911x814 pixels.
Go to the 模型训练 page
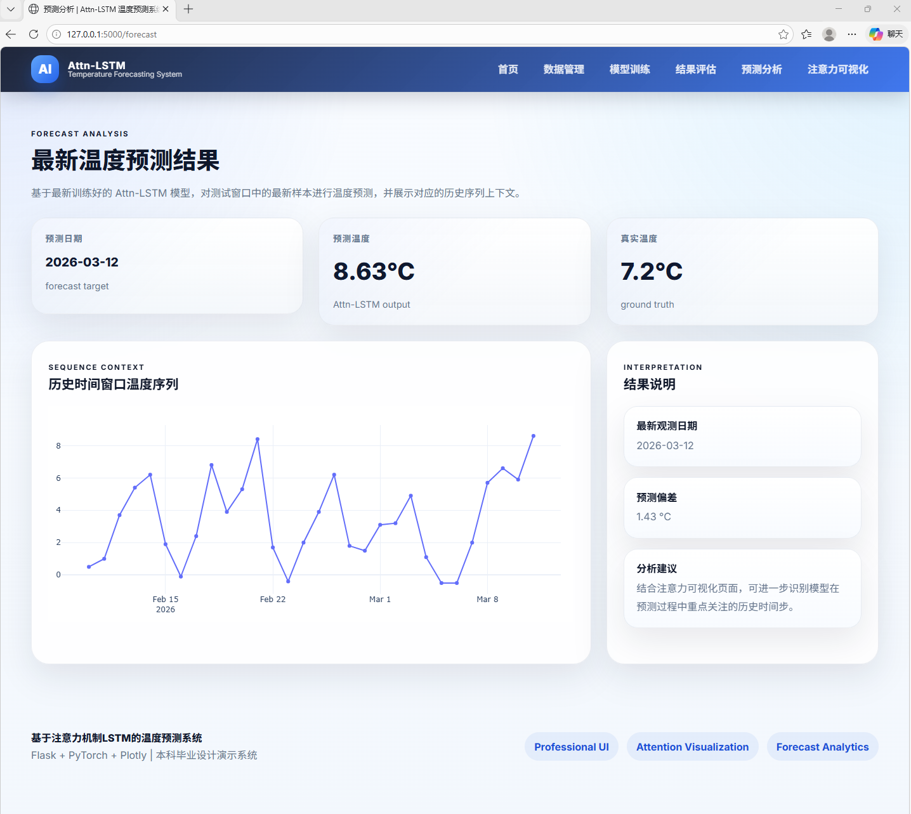[629, 69]
